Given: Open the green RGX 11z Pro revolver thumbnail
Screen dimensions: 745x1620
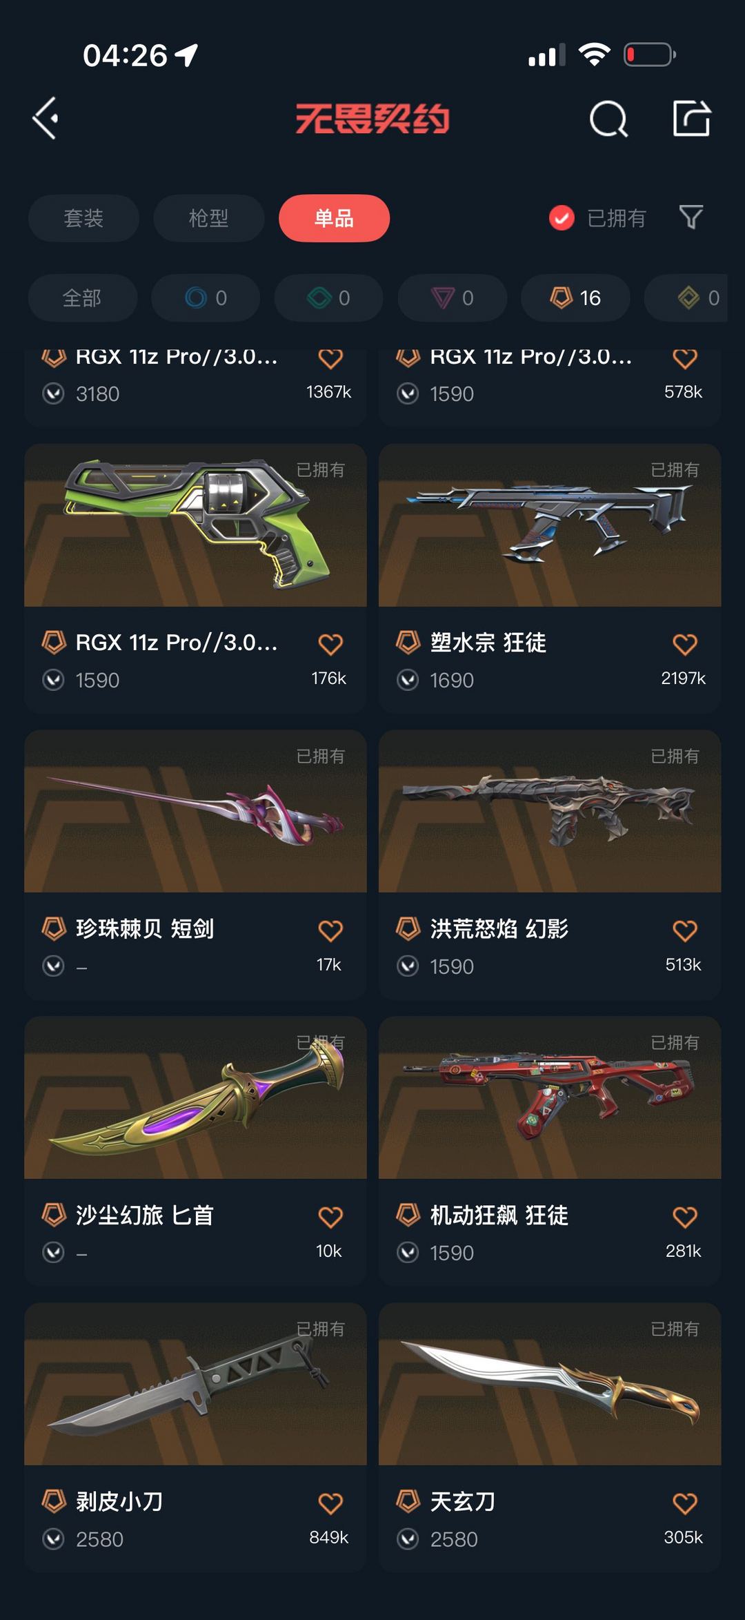Looking at the screenshot, I should (x=195, y=525).
